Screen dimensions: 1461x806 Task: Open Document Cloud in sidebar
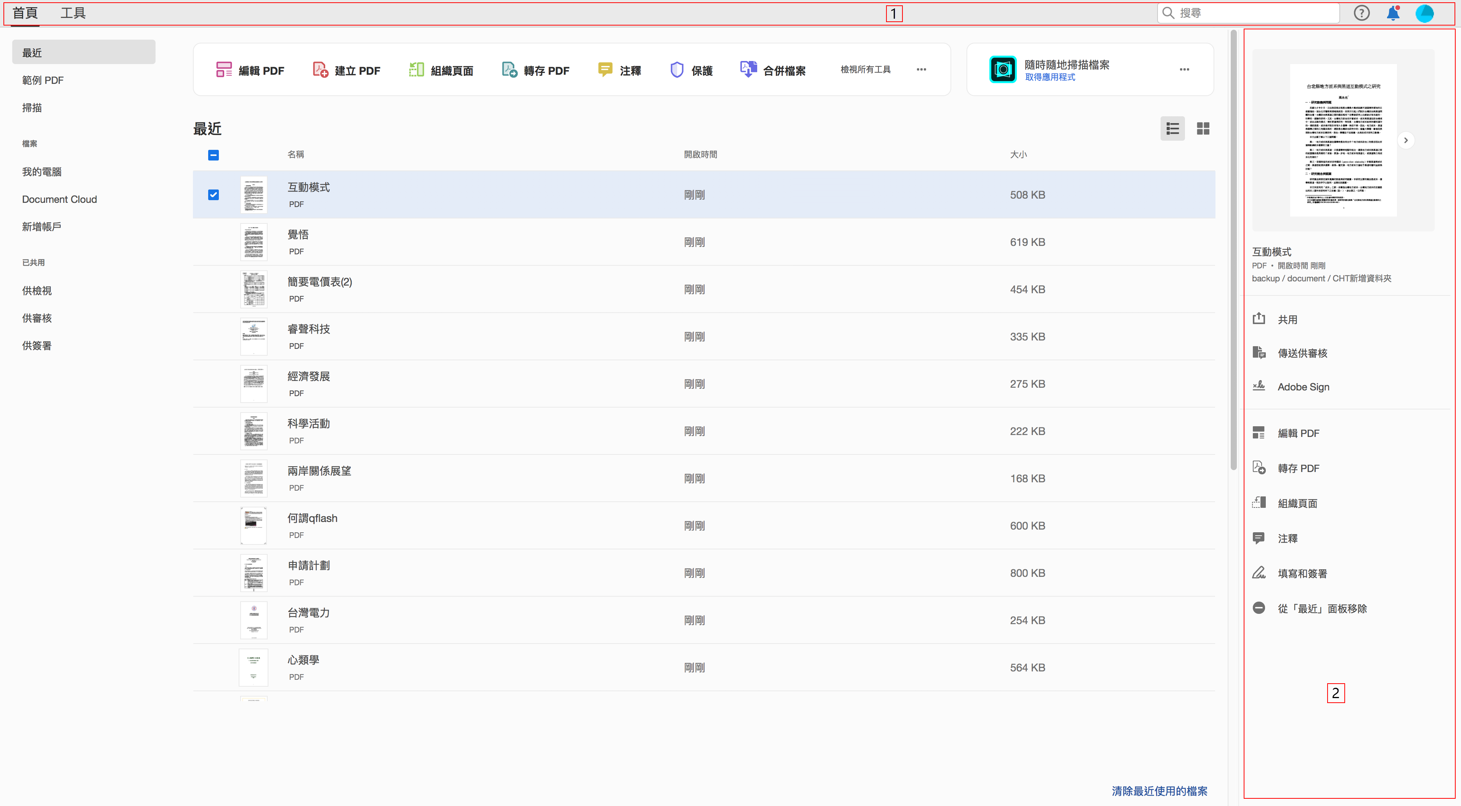(x=59, y=199)
